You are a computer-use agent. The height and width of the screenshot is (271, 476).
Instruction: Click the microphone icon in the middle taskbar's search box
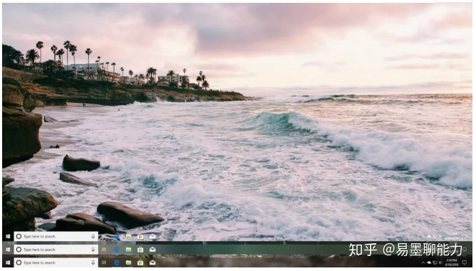pos(93,250)
